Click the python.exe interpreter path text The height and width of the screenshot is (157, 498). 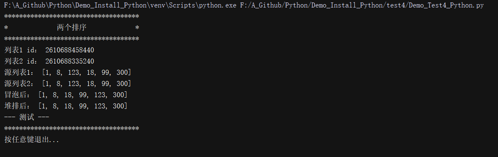[x=120, y=6]
